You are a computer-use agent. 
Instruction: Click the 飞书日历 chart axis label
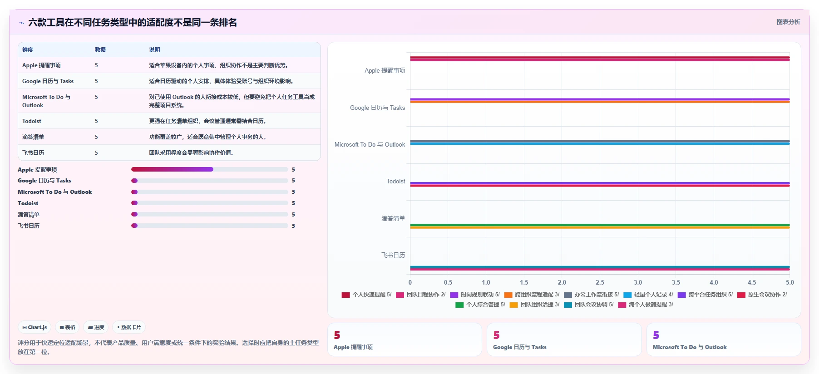[x=393, y=256]
